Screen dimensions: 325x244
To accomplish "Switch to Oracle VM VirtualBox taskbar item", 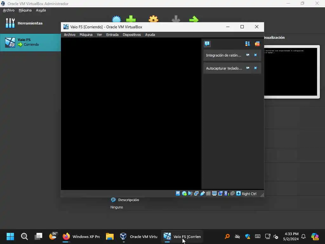I will [x=138, y=236].
